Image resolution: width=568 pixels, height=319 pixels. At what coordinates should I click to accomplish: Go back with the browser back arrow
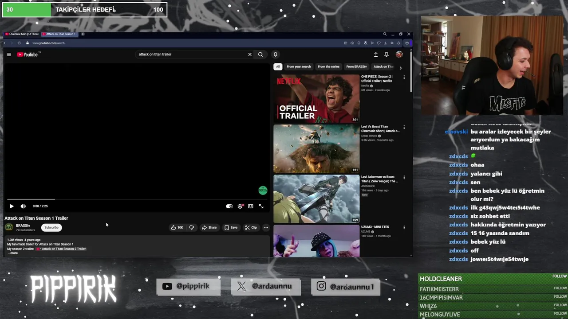pos(5,43)
